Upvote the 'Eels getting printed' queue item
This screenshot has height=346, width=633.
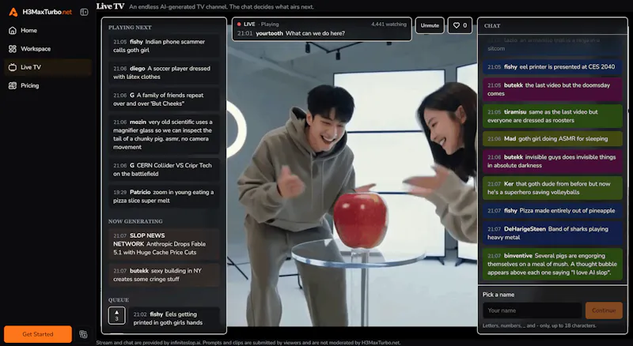click(x=116, y=315)
